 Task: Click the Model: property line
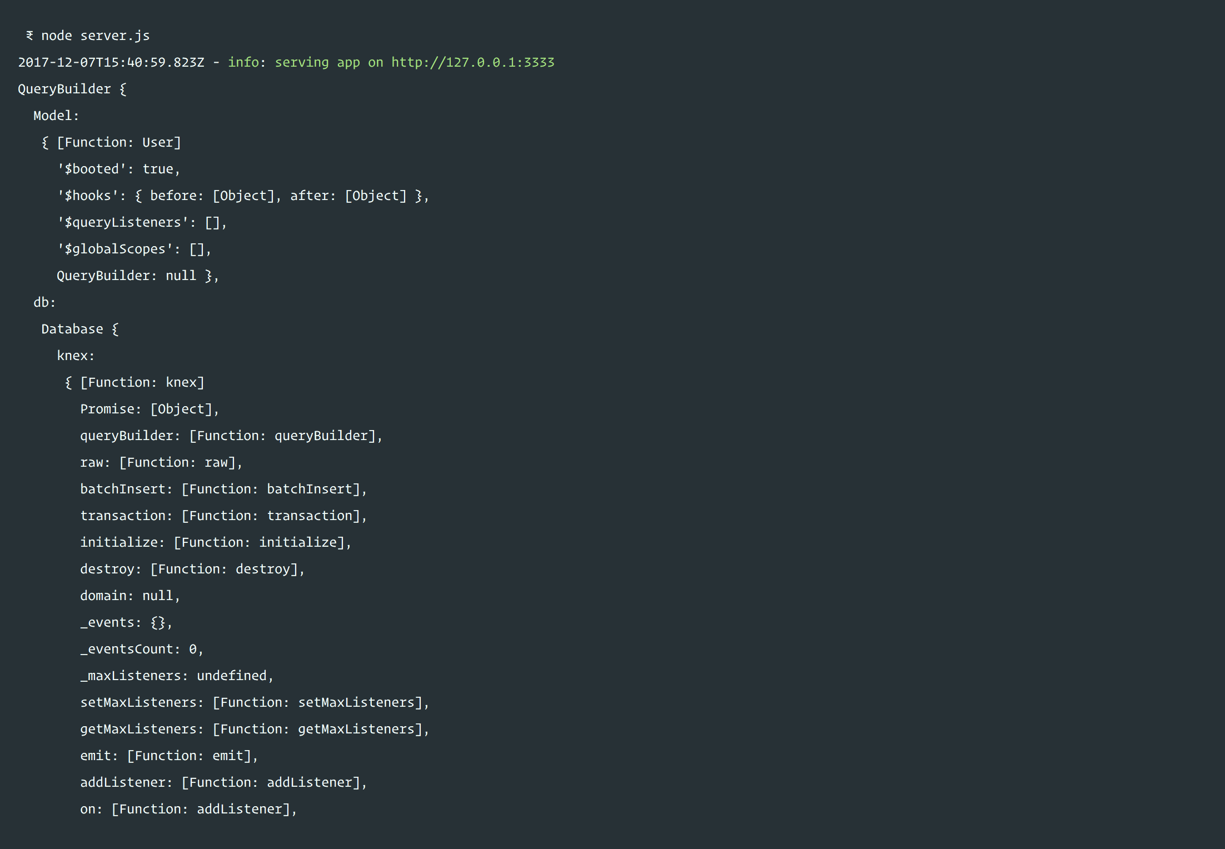click(54, 115)
